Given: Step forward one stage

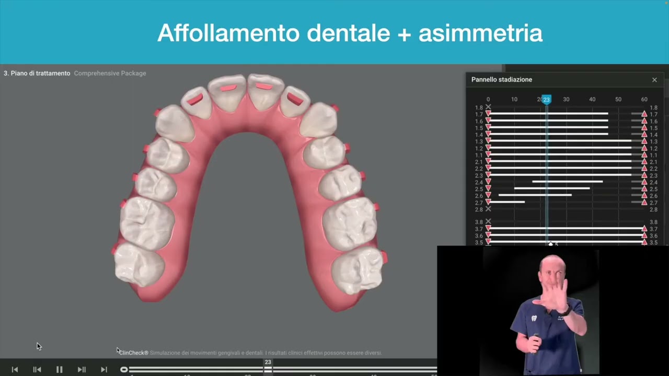Looking at the screenshot, I should tap(82, 369).
